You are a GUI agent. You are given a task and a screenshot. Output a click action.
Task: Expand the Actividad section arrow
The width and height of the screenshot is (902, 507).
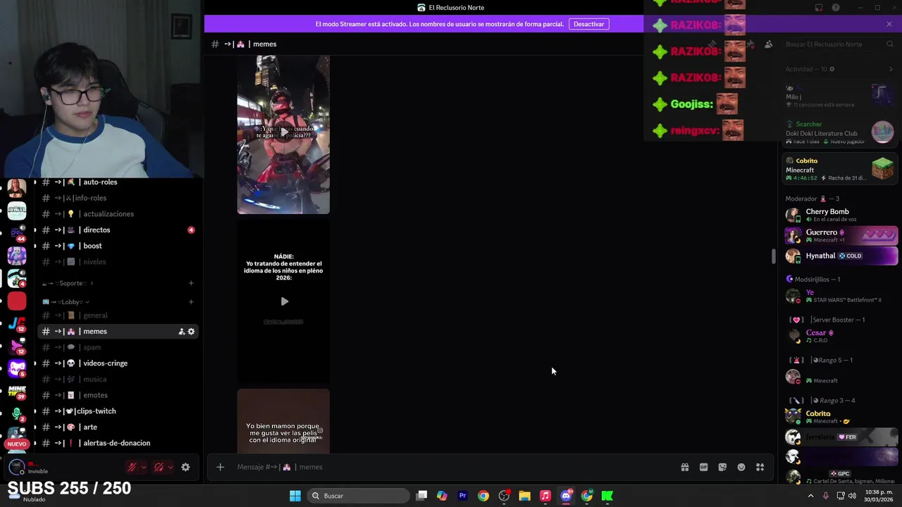[891, 69]
